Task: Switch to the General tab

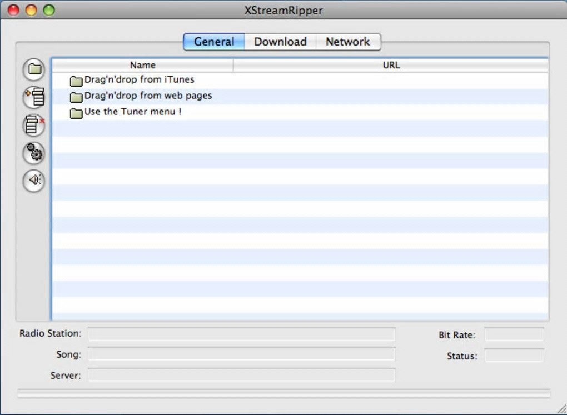Action: [214, 42]
